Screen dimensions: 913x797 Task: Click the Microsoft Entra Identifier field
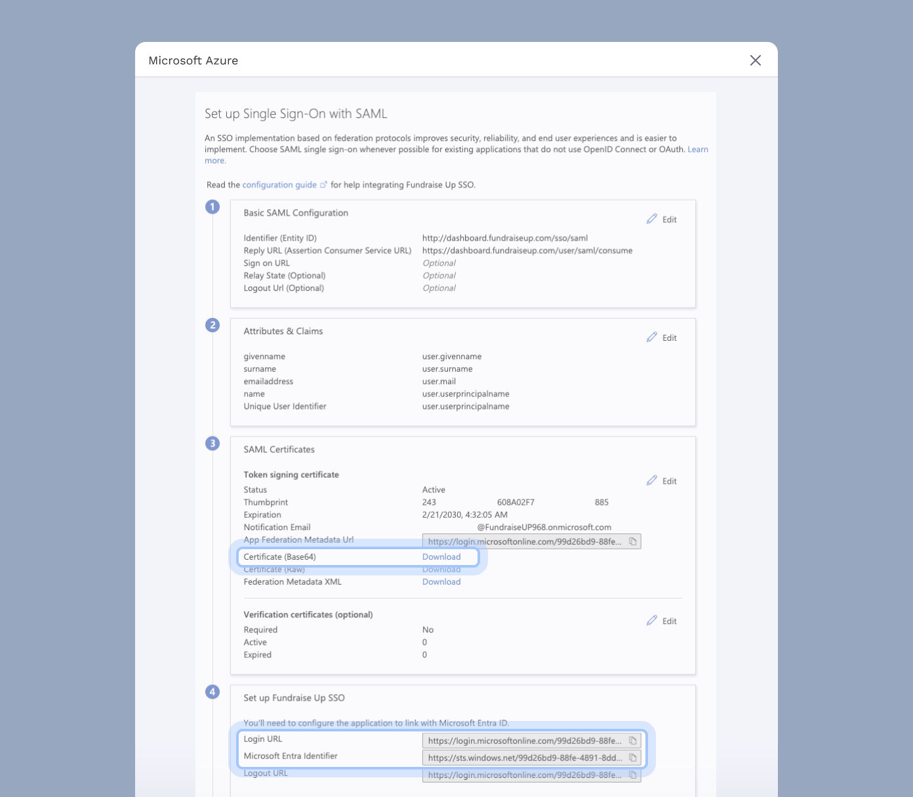click(x=531, y=758)
